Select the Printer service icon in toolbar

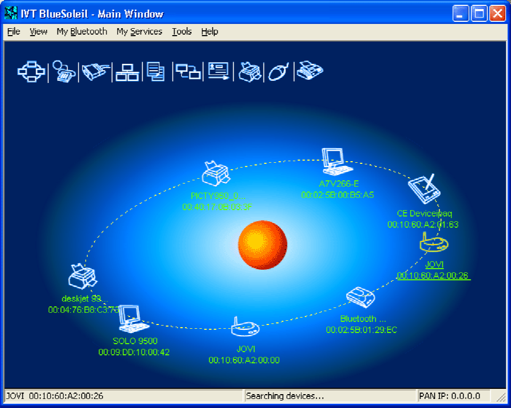tap(250, 72)
